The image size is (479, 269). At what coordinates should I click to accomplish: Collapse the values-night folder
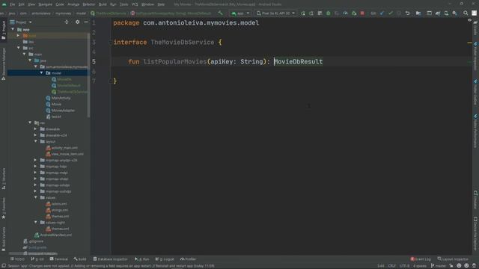[x=36, y=223]
